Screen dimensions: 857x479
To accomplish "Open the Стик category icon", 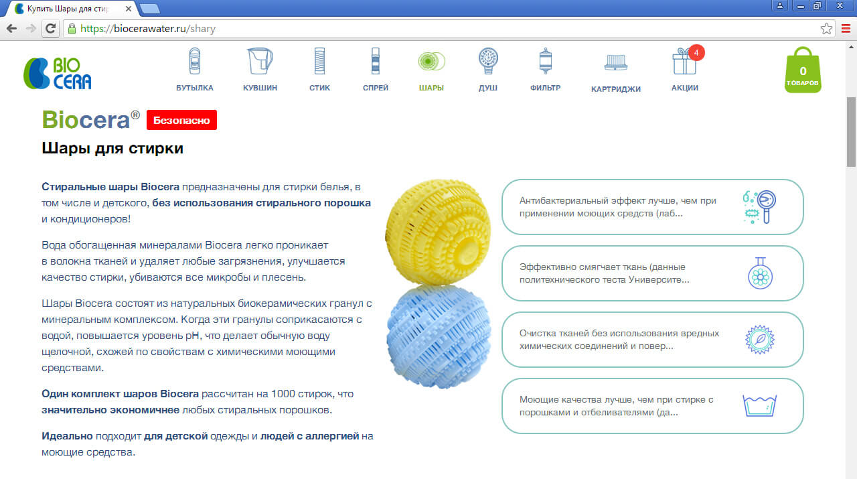I will pyautogui.click(x=319, y=62).
